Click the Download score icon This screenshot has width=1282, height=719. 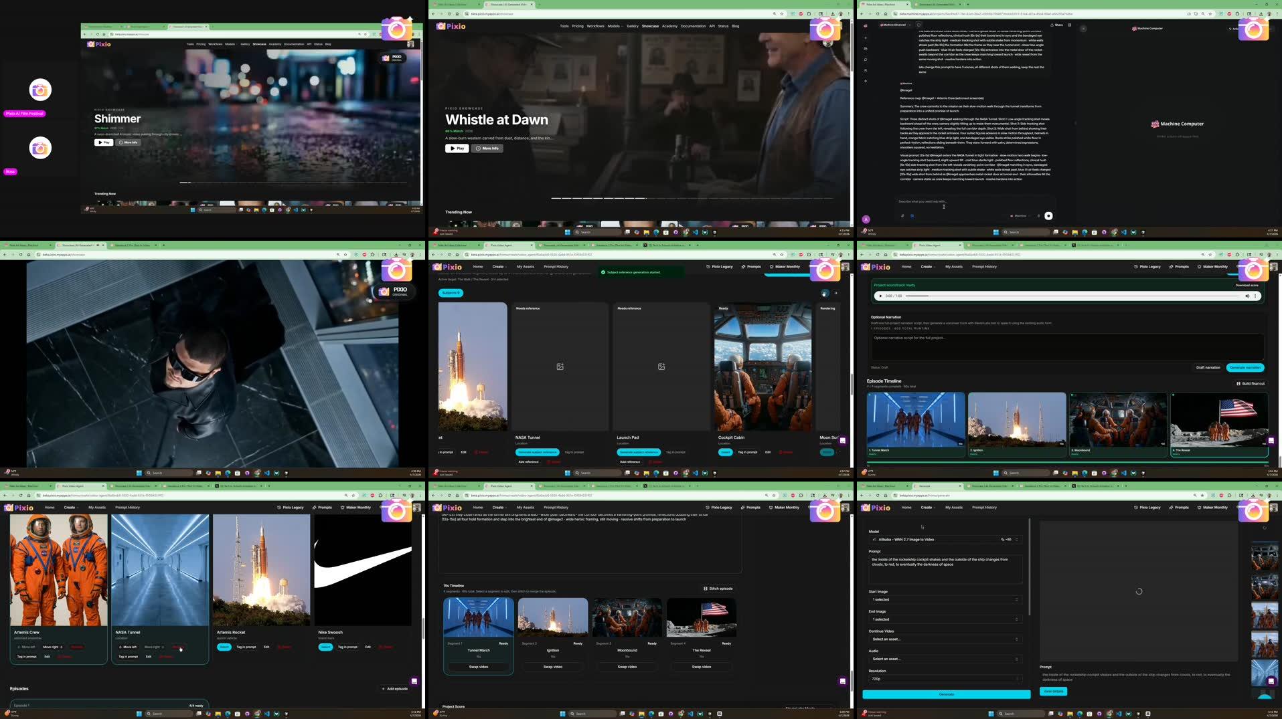click(x=1247, y=285)
